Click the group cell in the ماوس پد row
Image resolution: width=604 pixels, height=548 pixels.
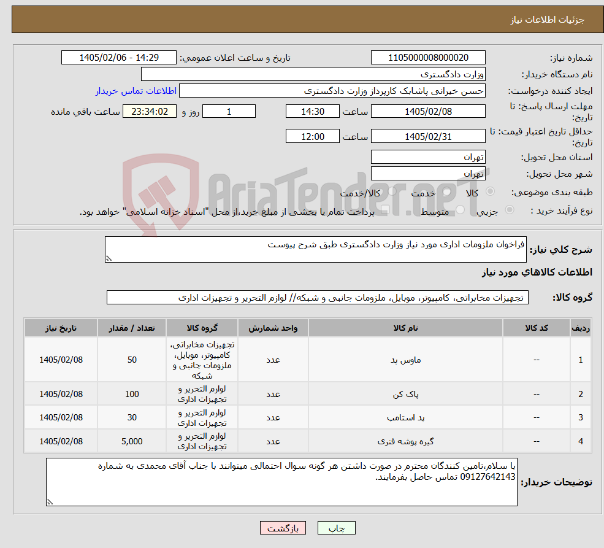click(x=202, y=360)
